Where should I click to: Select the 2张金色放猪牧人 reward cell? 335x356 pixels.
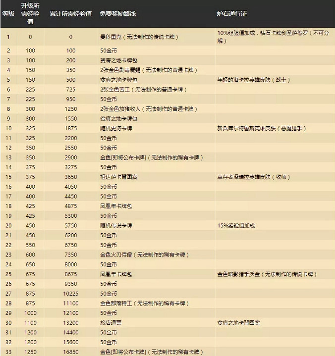point(149,109)
